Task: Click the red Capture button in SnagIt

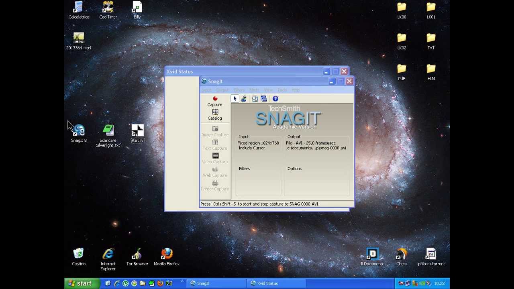Action: 215,101
